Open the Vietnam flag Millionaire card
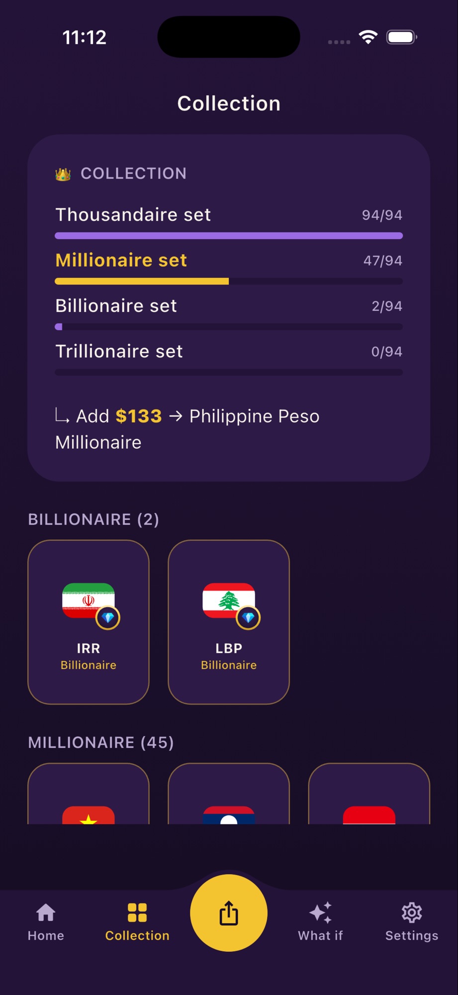Image resolution: width=458 pixels, height=995 pixels. point(89,794)
